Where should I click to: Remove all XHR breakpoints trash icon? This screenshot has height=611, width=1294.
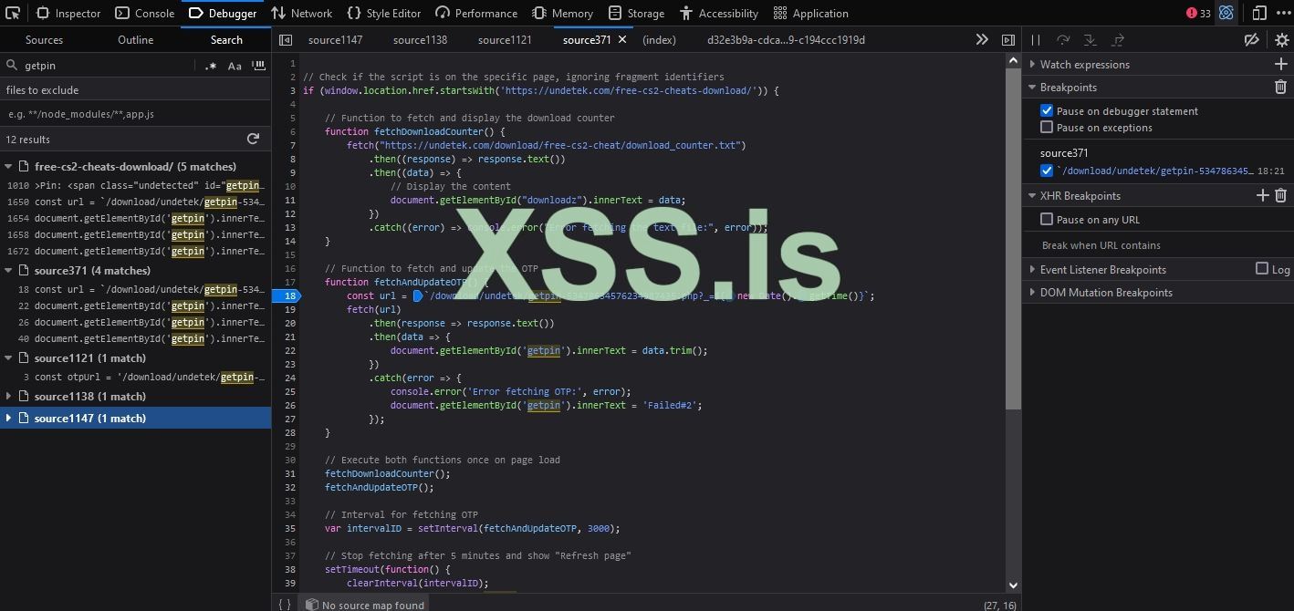pyautogui.click(x=1280, y=195)
